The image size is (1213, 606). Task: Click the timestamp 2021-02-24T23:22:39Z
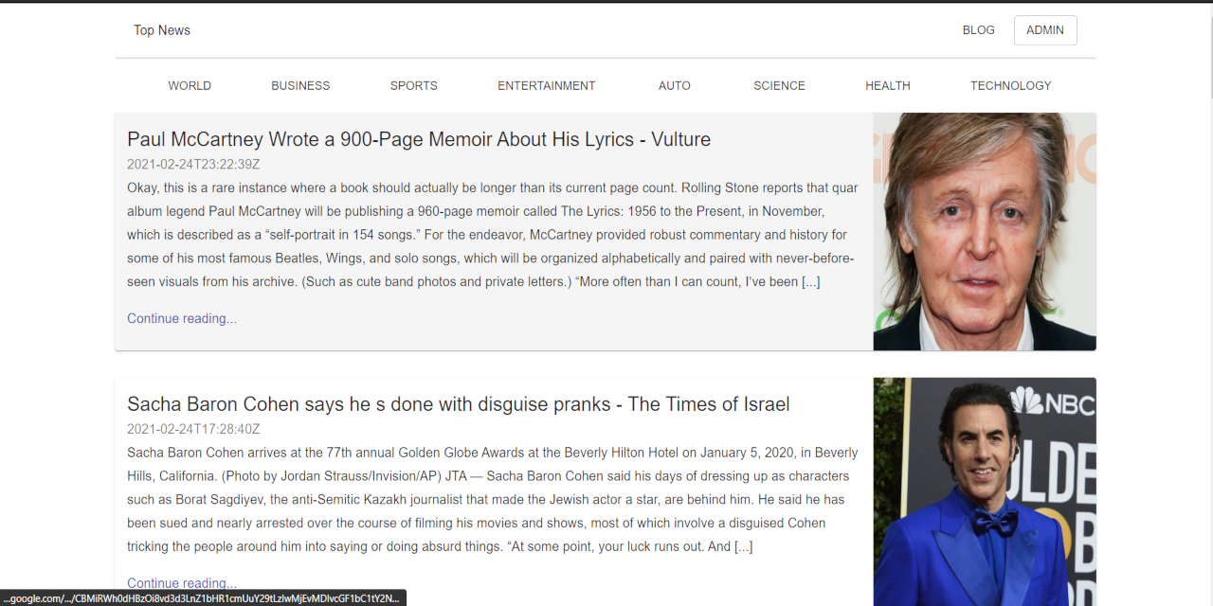coord(193,165)
